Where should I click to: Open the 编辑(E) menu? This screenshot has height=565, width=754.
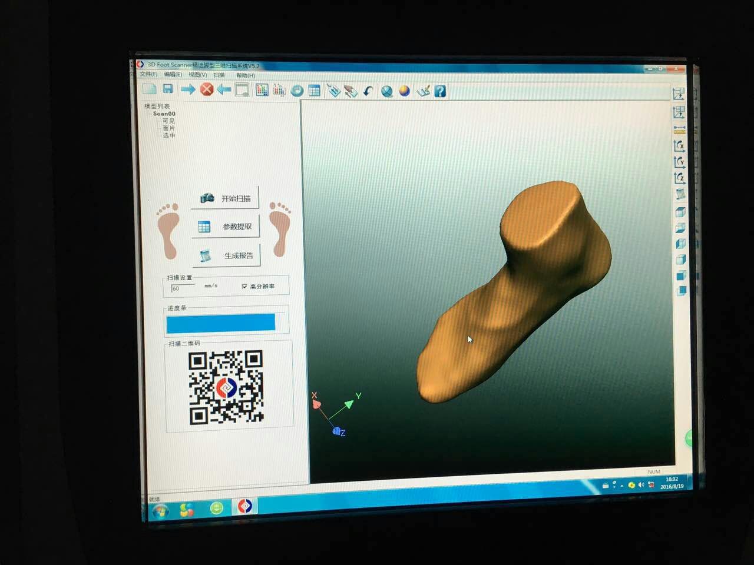(x=173, y=75)
